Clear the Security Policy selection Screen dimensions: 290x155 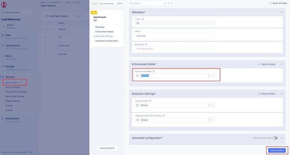[209, 105]
